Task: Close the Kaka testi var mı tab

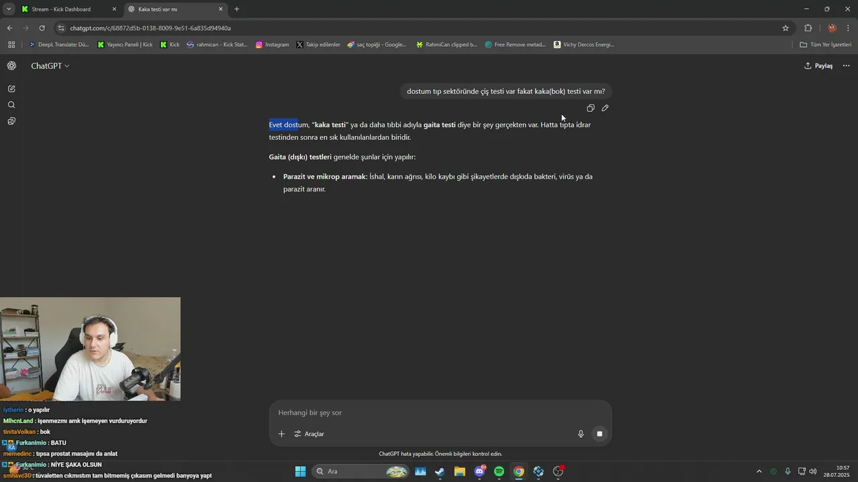Action: pyautogui.click(x=220, y=9)
